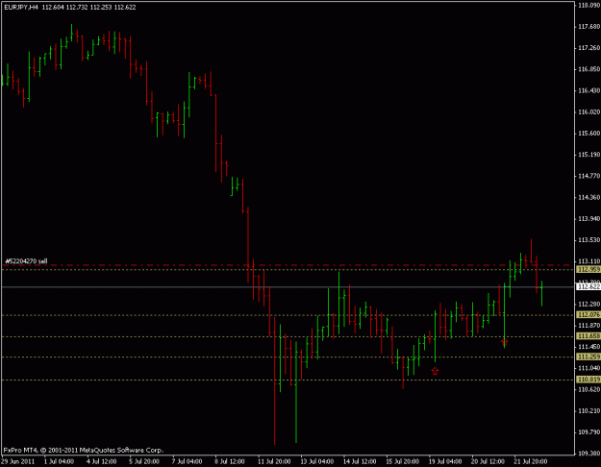This screenshot has height=467, width=601.
Task: Select the 112.959 level price tag
Action: [x=588, y=270]
